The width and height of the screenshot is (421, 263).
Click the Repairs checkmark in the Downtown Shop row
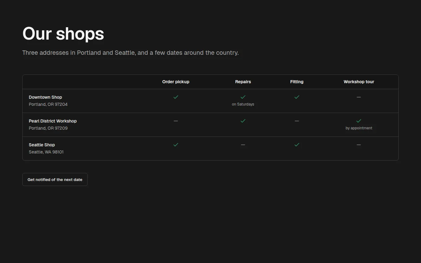click(x=243, y=97)
